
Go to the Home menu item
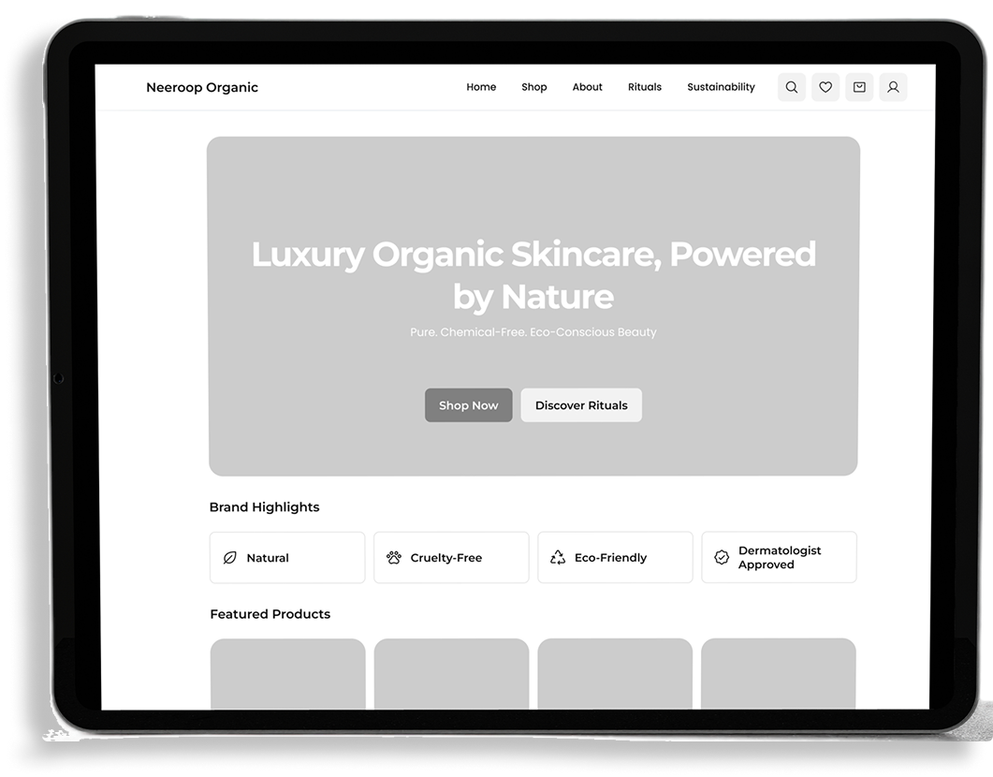[481, 87]
